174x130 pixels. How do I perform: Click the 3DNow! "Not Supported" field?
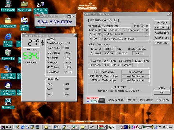point(135,80)
